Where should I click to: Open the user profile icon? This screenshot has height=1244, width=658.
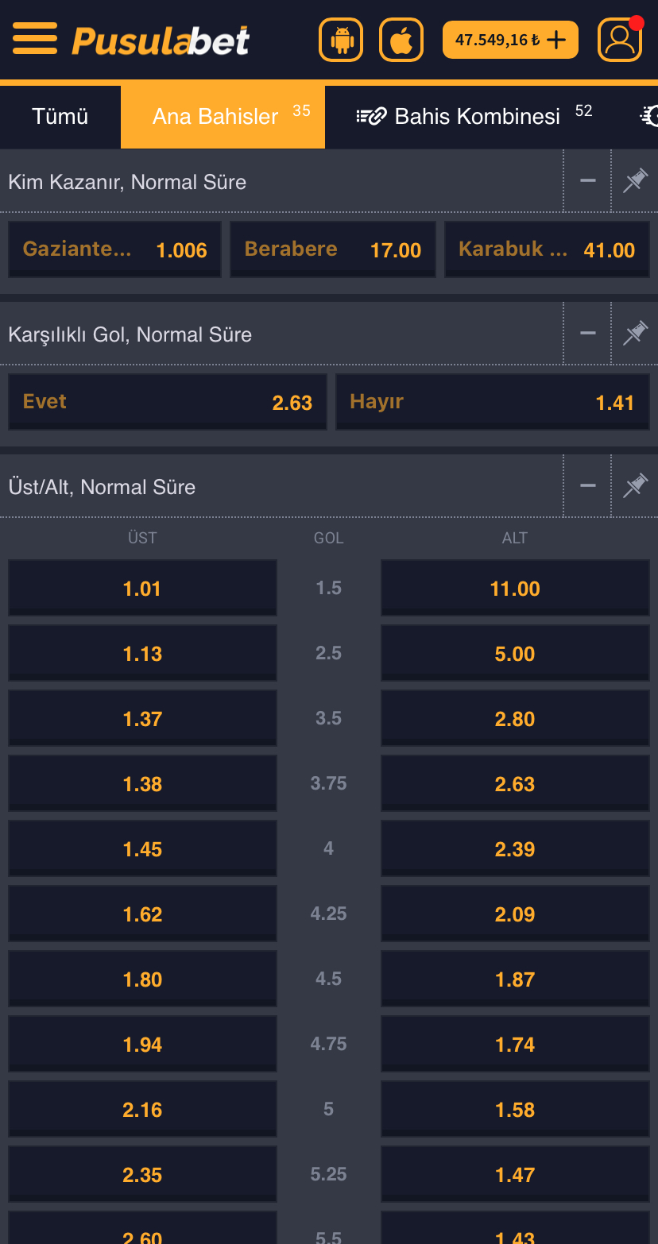coord(620,40)
